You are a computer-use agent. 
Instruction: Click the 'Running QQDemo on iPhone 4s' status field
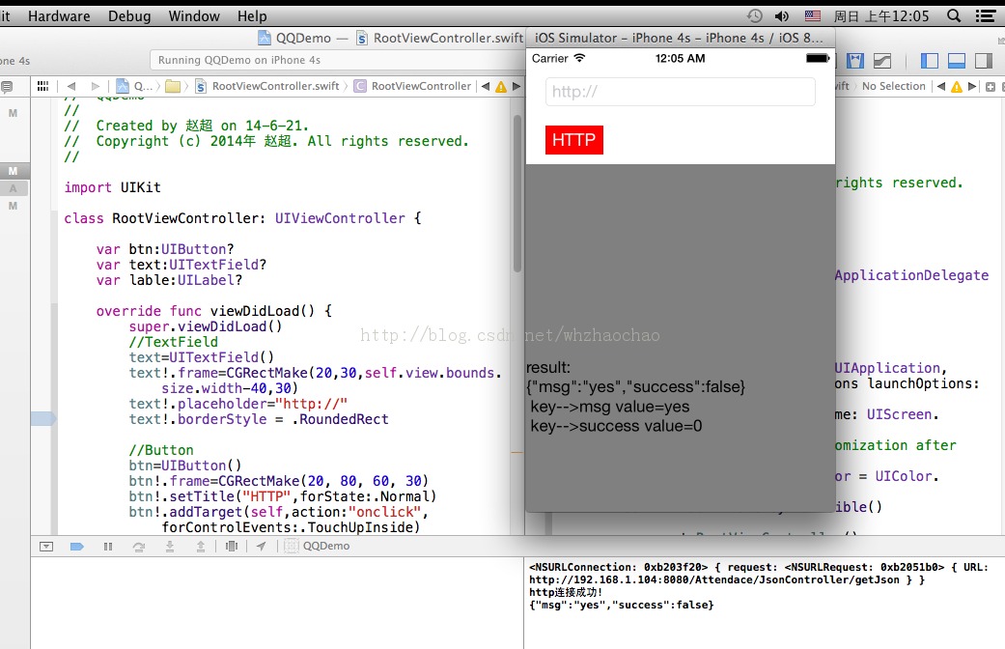click(x=337, y=60)
